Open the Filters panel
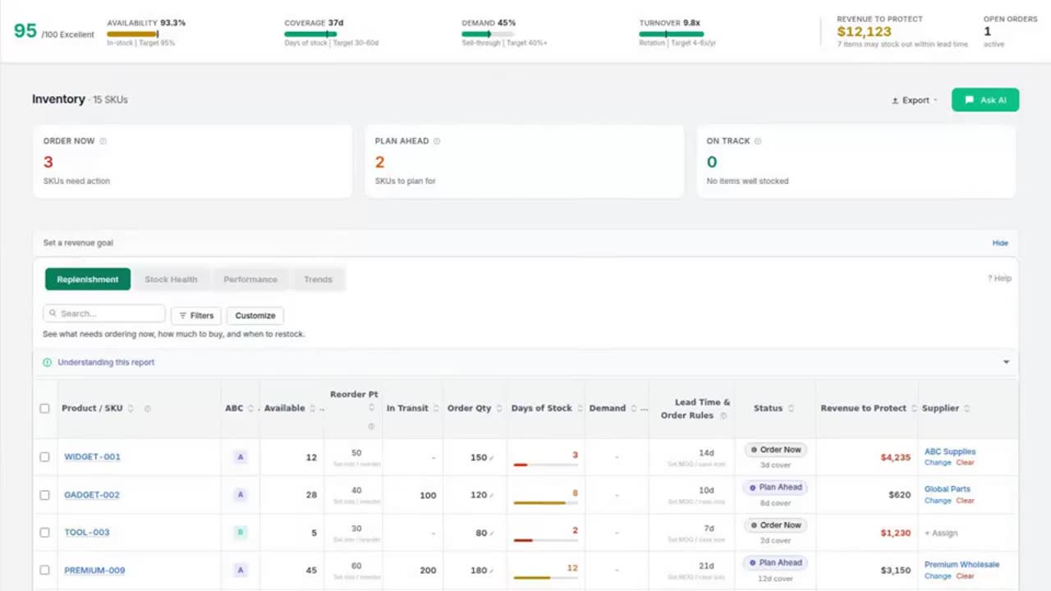Viewport: 1051px width, 591px height. pos(196,315)
